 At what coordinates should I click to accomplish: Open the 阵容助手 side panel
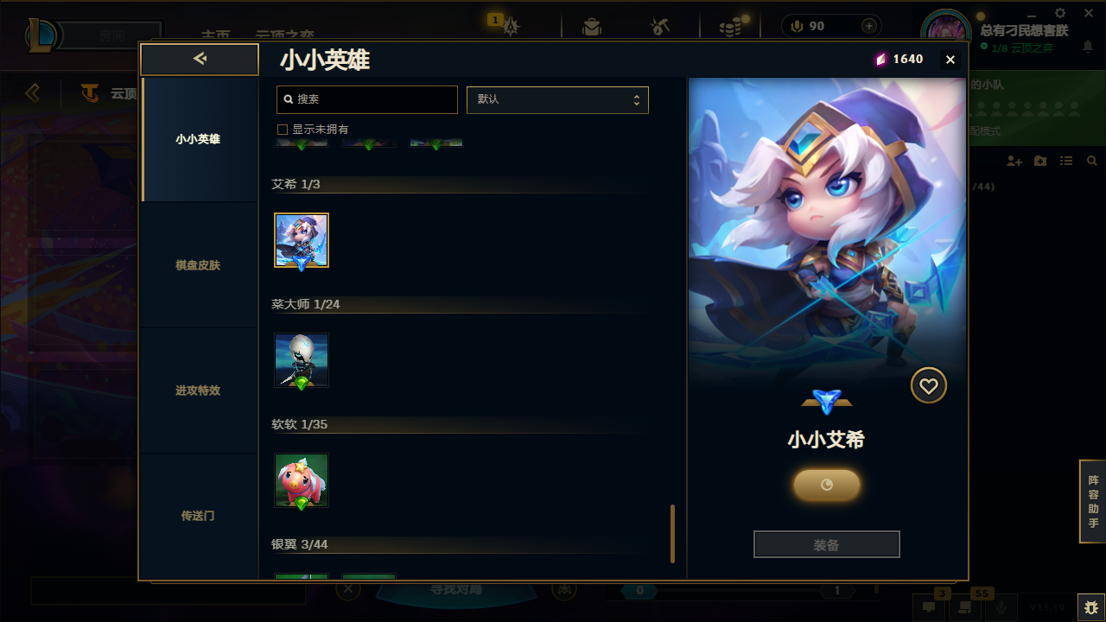click(x=1093, y=502)
